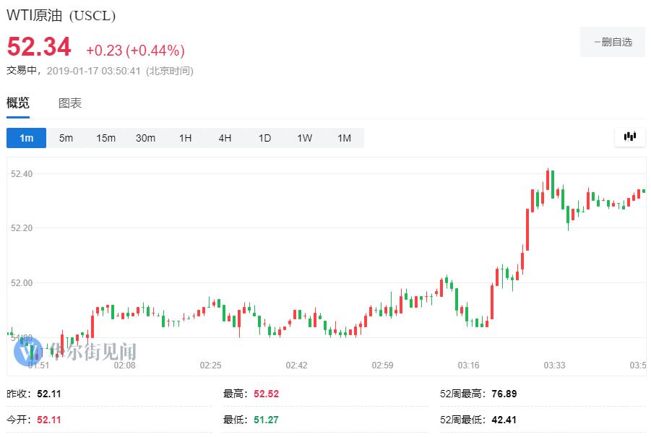Open the 图表 tab

[x=70, y=103]
